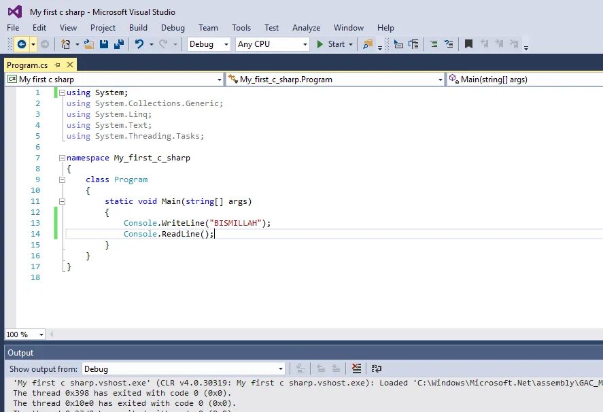This screenshot has width=603, height=412.
Task: Open the Tools menu
Action: coord(241,28)
